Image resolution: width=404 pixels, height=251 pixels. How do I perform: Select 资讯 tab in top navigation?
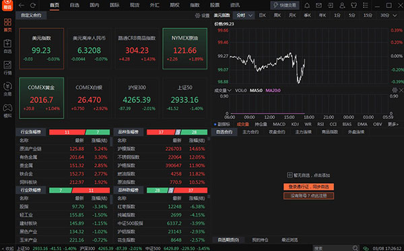235,5
